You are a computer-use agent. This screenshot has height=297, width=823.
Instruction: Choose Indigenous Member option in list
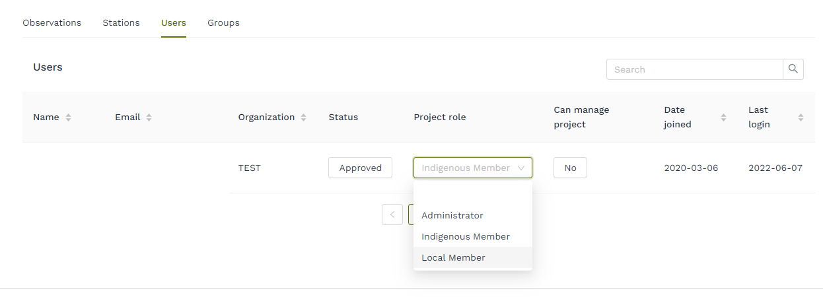[x=466, y=236]
